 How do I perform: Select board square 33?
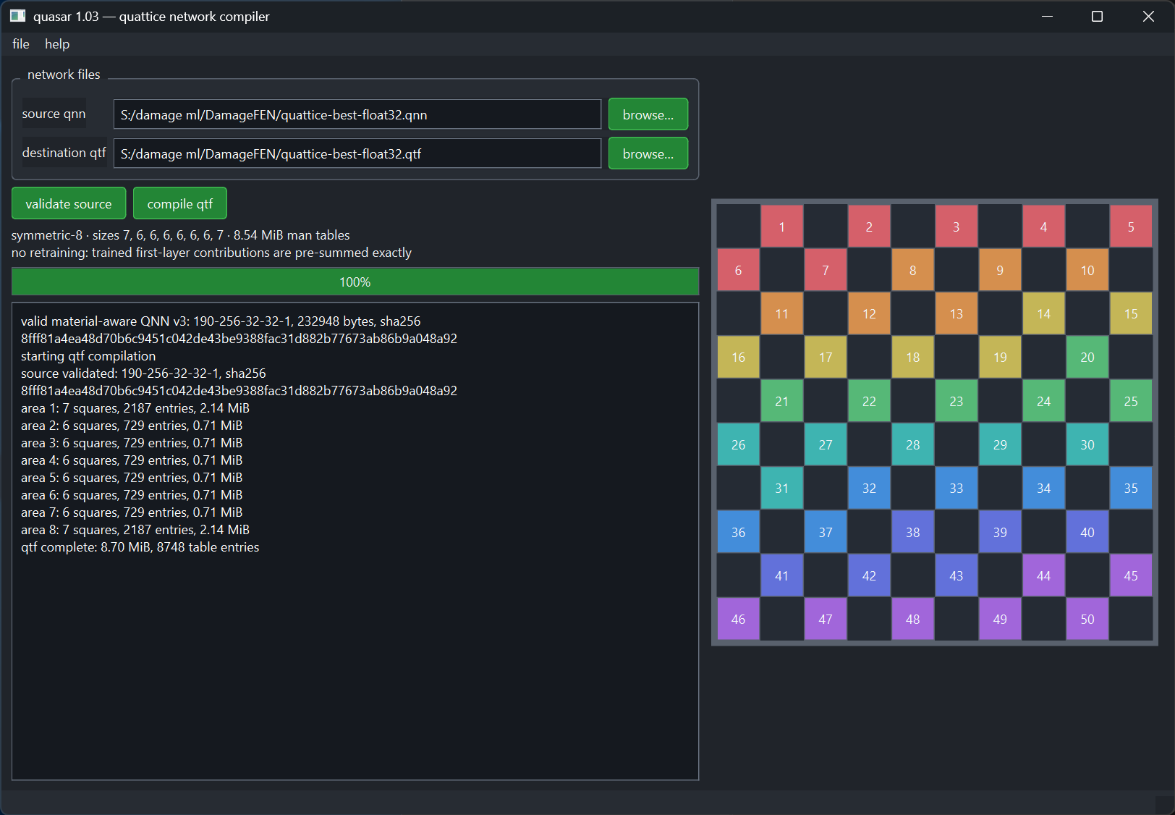(956, 488)
